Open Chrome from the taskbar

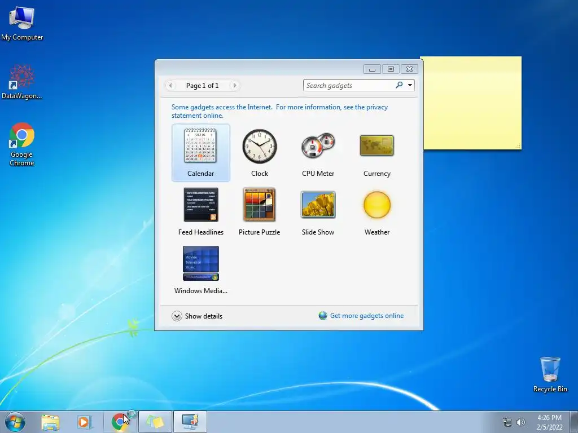click(x=119, y=422)
